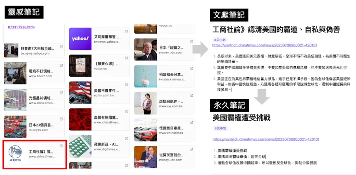Open external link icon on 想提前退休 card
The image size is (356, 175).
pyautogui.click(x=191, y=95)
